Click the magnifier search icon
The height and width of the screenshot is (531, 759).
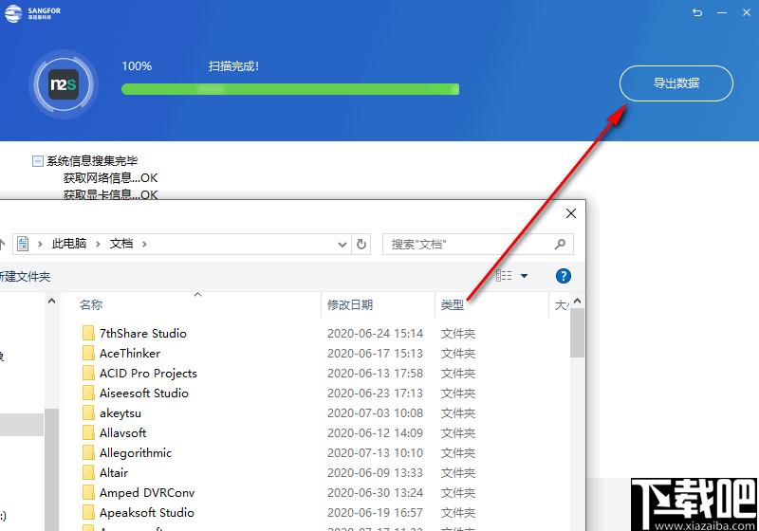pos(560,245)
